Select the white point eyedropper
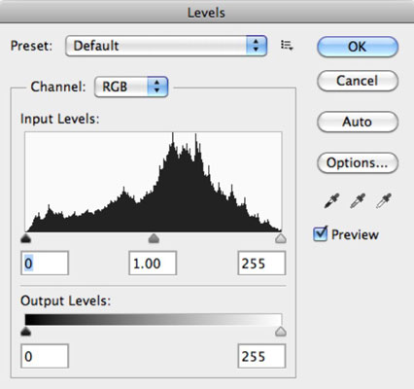414x389 pixels. tap(384, 200)
